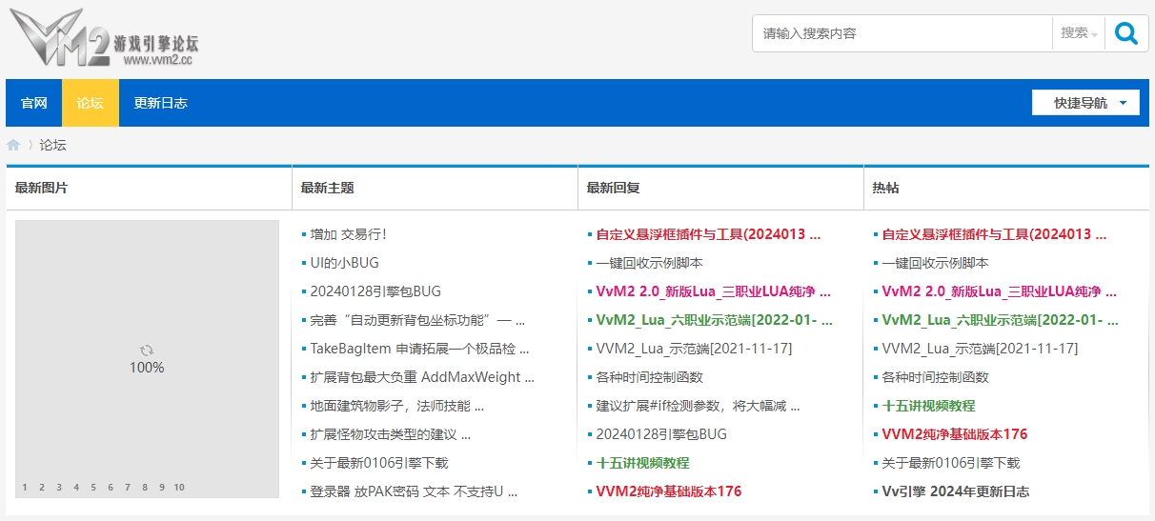Expand the 快捷导航 quick navigation menu
Screen dimensions: 1155x521
coord(1085,103)
